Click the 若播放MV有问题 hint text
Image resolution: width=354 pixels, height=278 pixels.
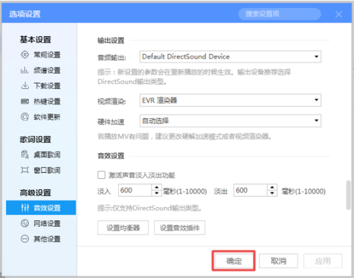click(x=185, y=137)
